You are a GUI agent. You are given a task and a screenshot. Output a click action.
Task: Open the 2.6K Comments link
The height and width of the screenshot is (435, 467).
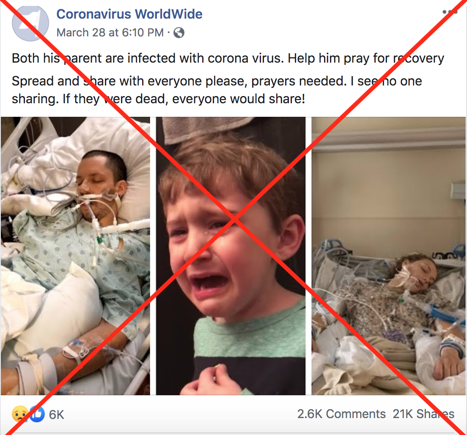point(341,414)
